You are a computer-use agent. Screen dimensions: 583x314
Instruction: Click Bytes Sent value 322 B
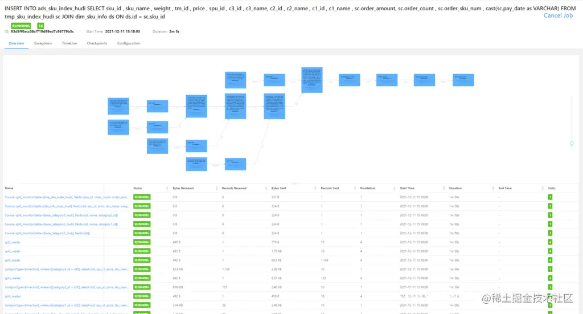pos(275,197)
